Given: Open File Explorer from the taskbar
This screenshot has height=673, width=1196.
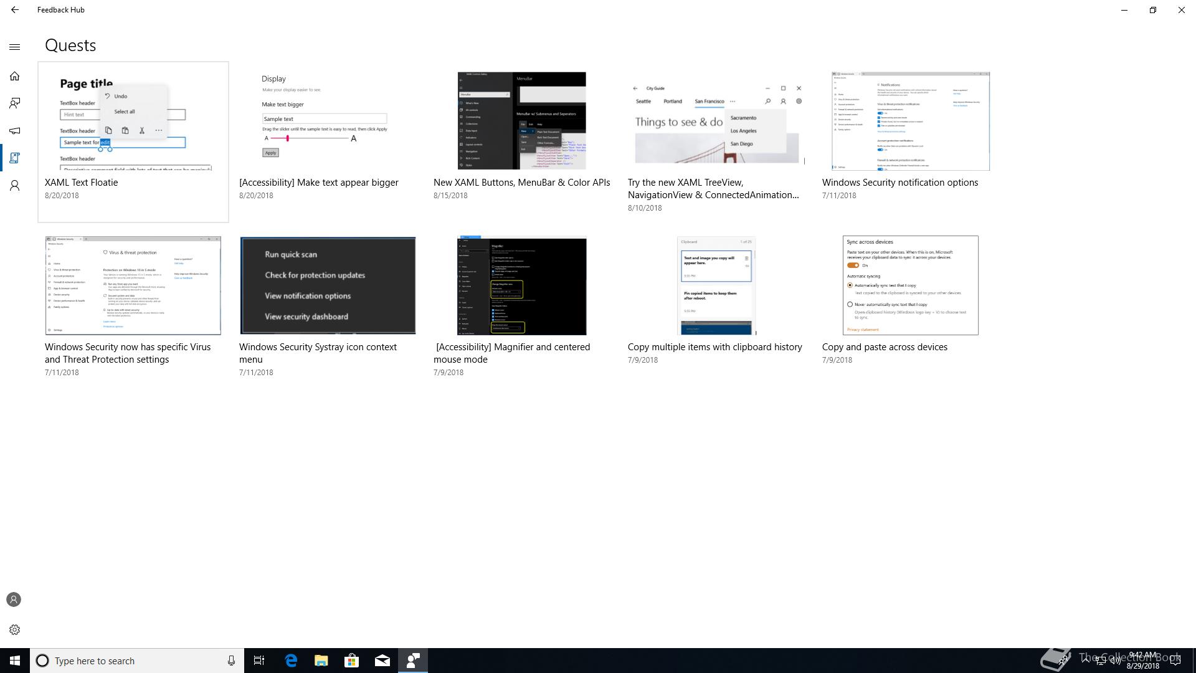Looking at the screenshot, I should pos(321,661).
